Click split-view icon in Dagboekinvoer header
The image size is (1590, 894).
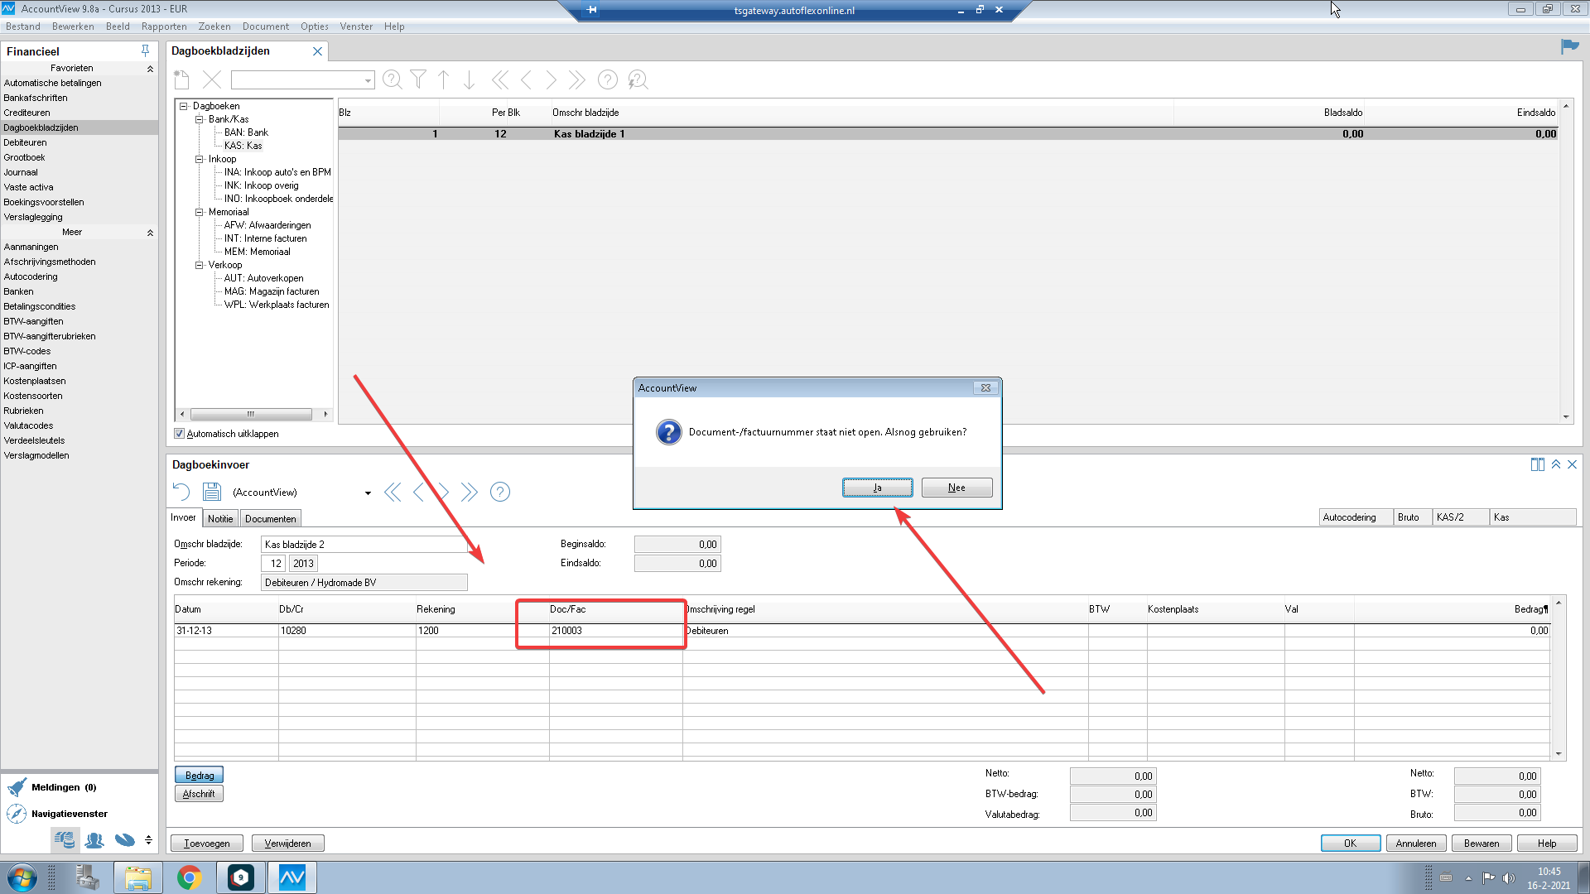pyautogui.click(x=1538, y=464)
